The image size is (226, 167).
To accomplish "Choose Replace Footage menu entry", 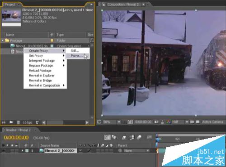I will pos(45,66).
